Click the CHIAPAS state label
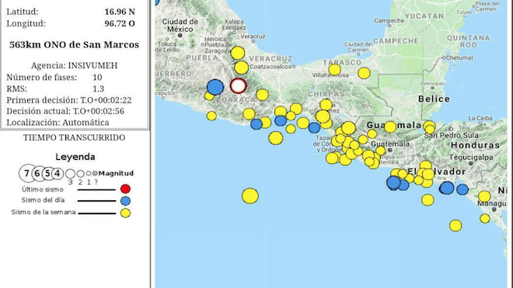 click(326, 94)
